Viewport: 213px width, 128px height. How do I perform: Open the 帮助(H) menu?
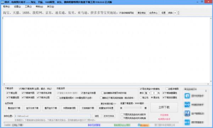39,6
